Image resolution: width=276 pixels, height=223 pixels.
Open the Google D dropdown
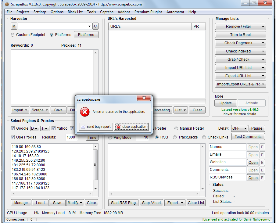point(34,128)
